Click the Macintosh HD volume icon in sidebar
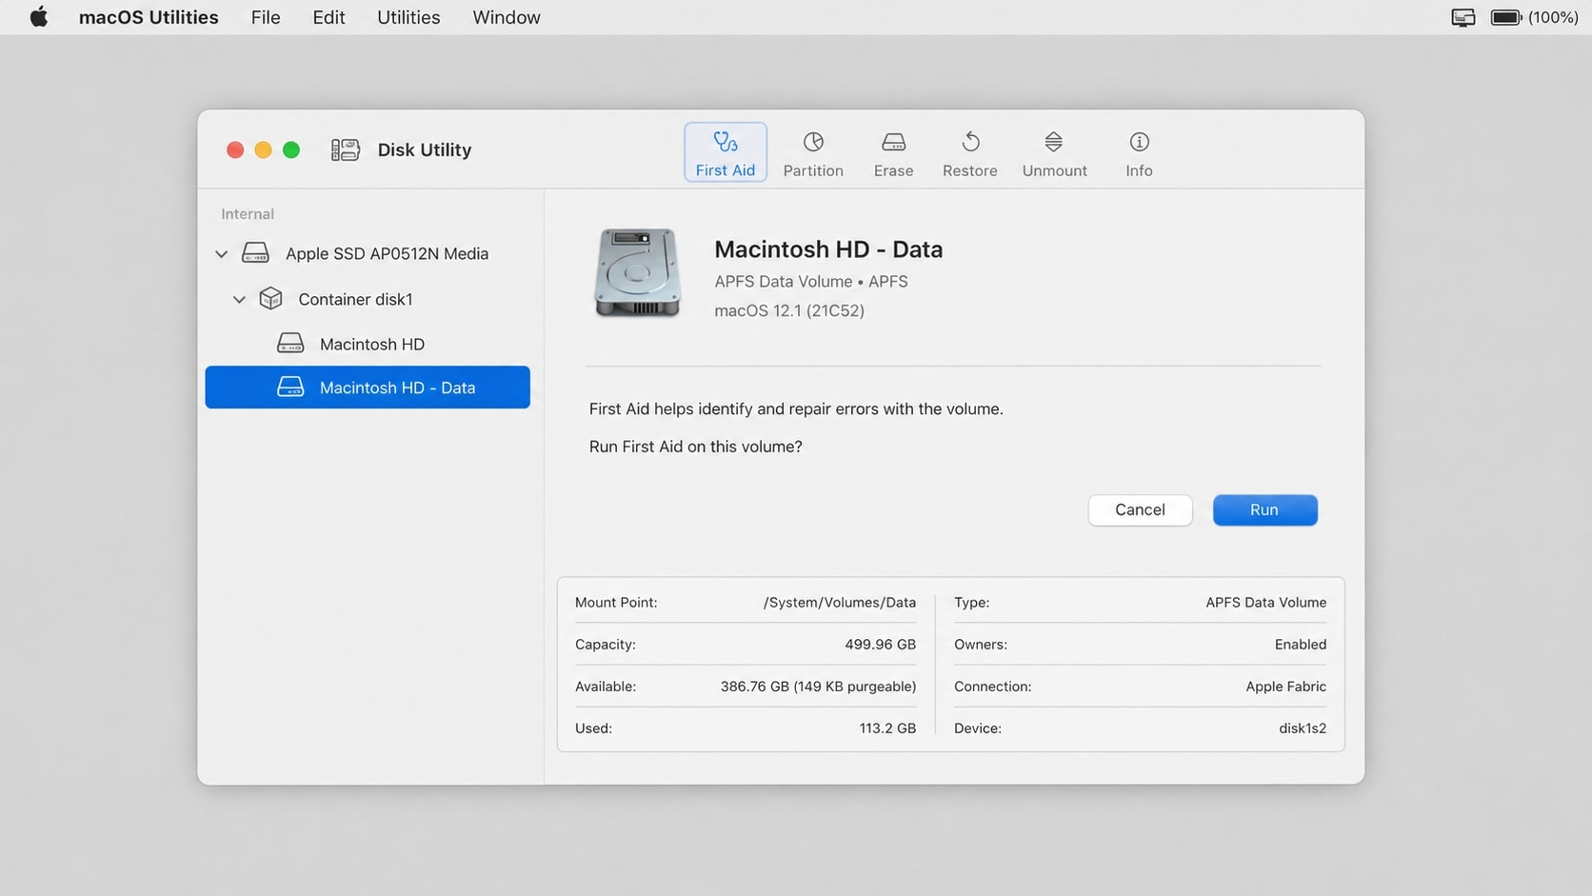This screenshot has width=1592, height=896. click(290, 343)
